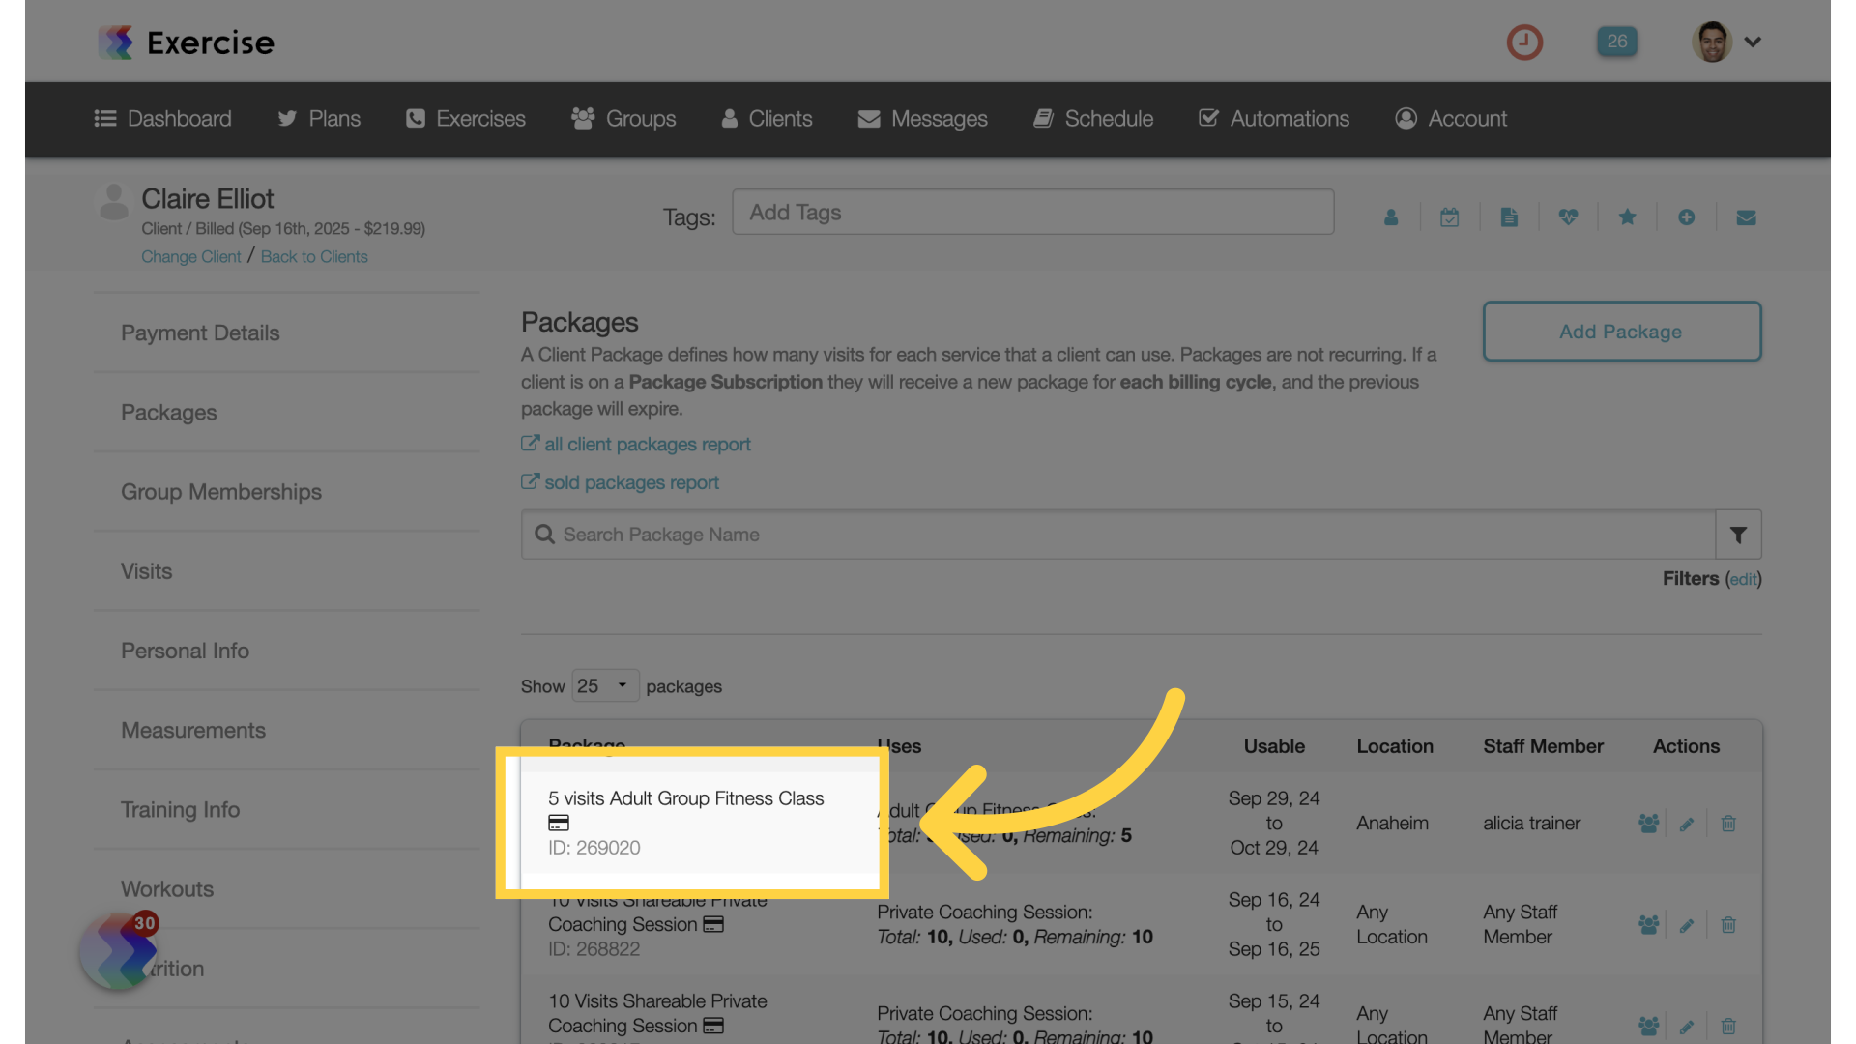Click the group share icon for Sep 15 package
1856x1044 pixels.
click(1648, 1026)
